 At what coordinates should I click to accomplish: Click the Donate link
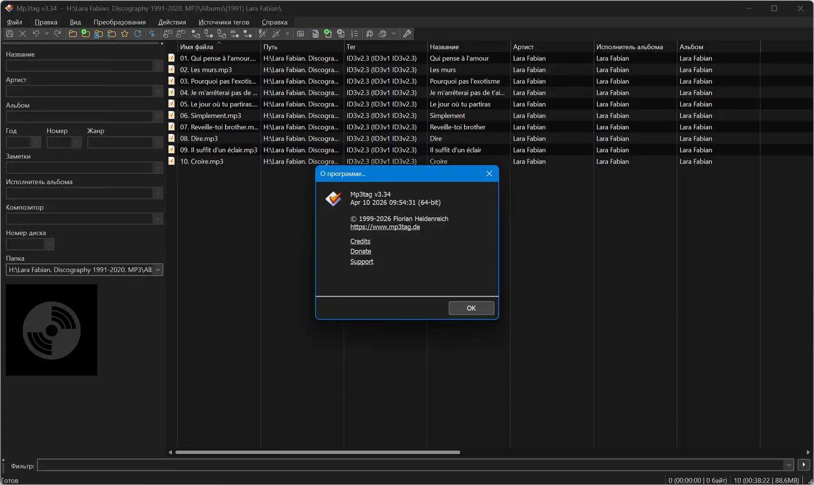pyautogui.click(x=360, y=252)
